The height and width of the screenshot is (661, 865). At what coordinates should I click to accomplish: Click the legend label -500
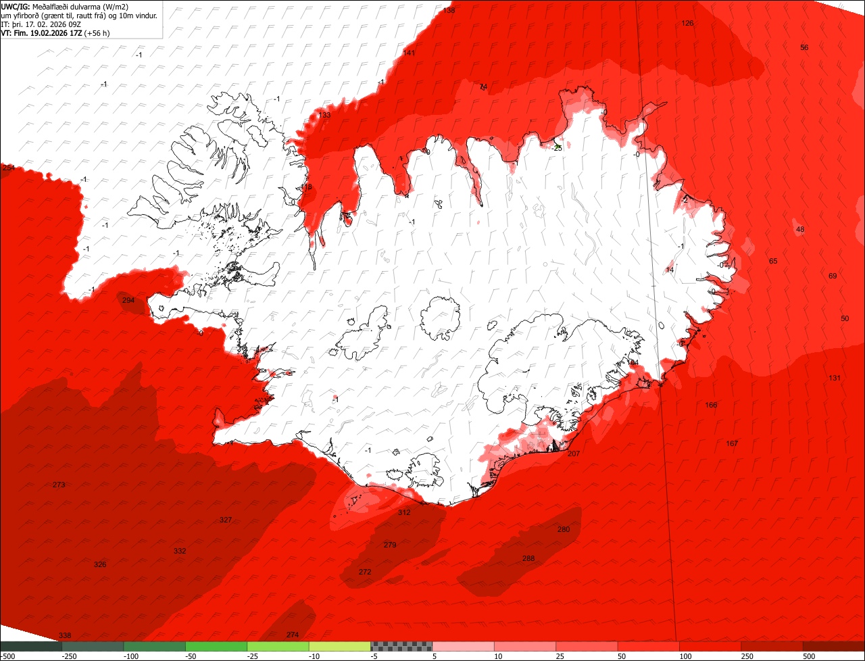[7, 656]
